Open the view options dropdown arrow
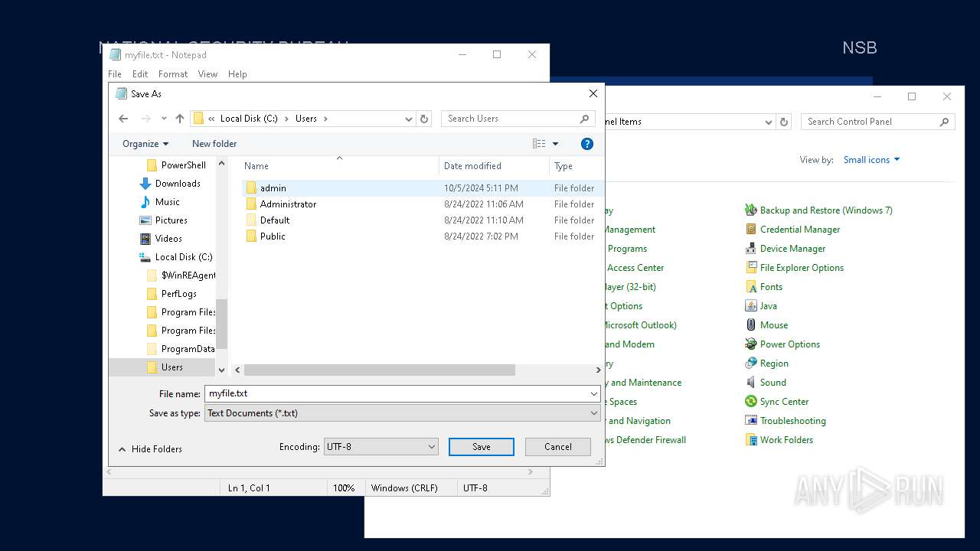Screen dimensions: 980x551 [556, 144]
